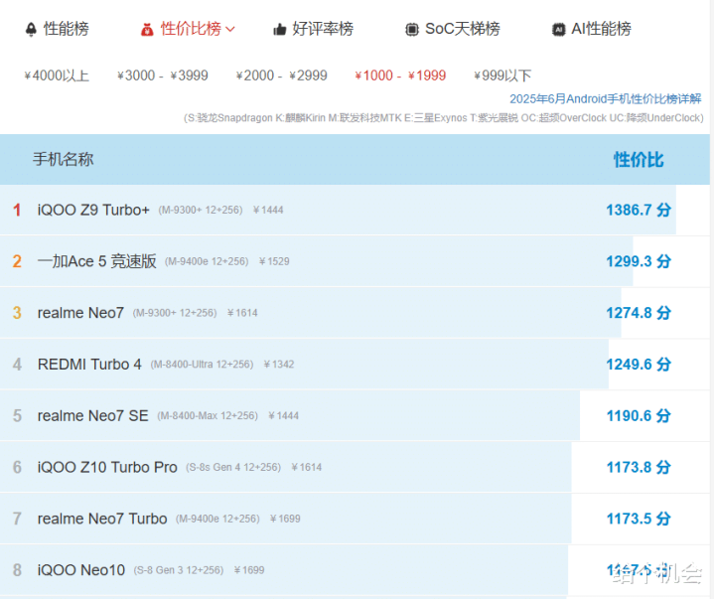Click the 1173.8 分 score
This screenshot has width=714, height=599.
point(639,467)
